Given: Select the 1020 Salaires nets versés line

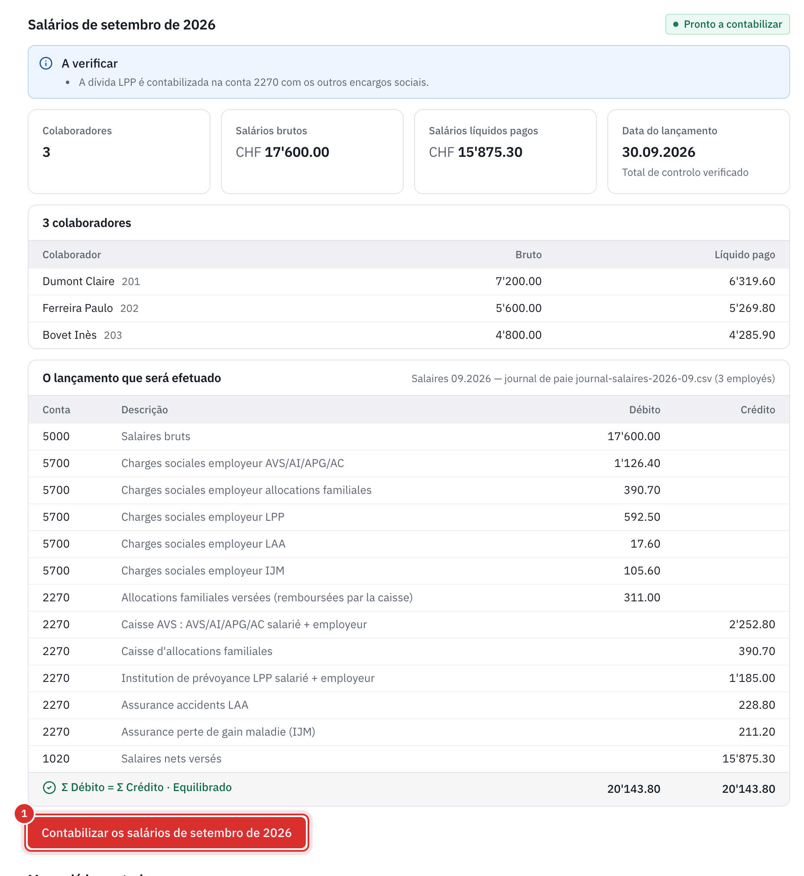Looking at the screenshot, I should pos(408,759).
